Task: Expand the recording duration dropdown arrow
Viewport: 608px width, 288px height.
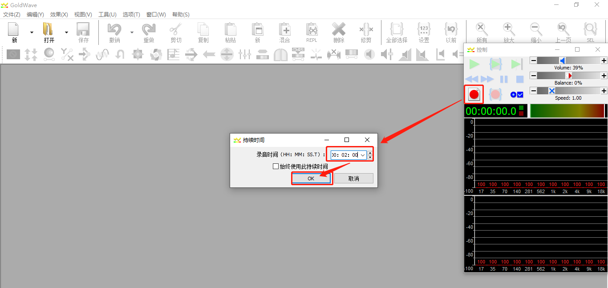Action: click(363, 155)
